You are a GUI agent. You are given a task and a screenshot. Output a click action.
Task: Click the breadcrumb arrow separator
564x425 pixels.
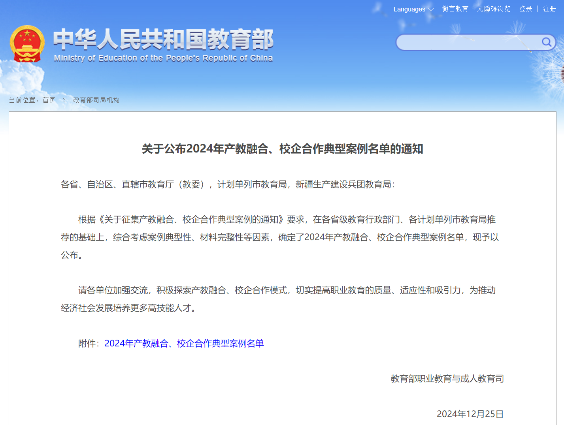tap(64, 100)
